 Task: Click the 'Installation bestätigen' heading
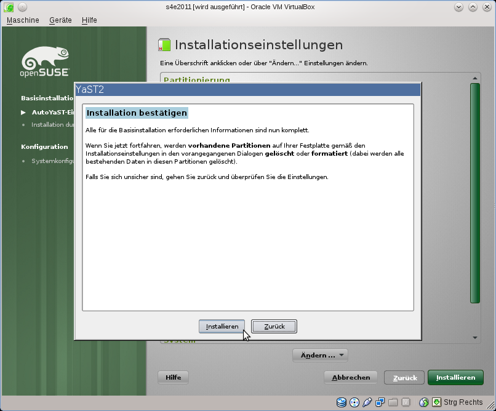click(x=137, y=113)
